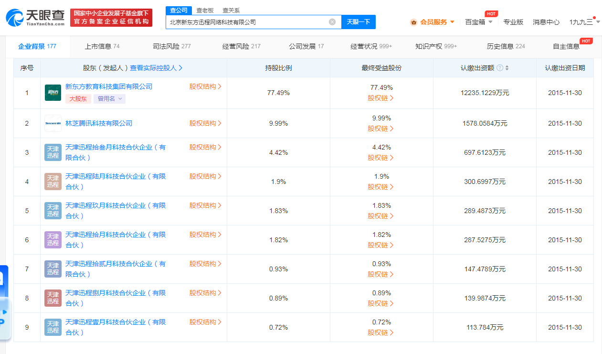Viewport: 602px width, 354px height.
Task: Switch to the 自主信息 tab
Action: point(566,46)
